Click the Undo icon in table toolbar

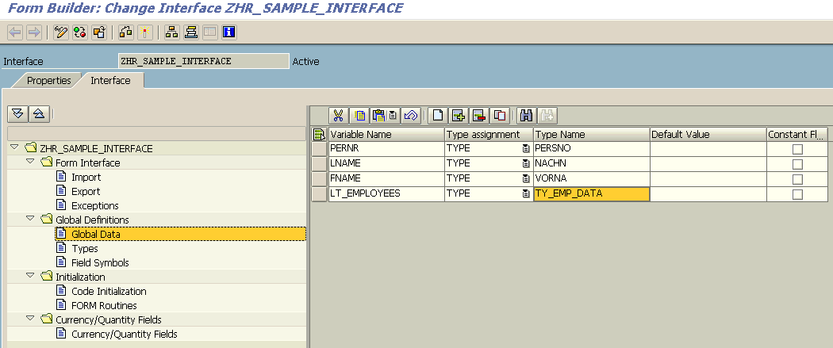pos(410,116)
